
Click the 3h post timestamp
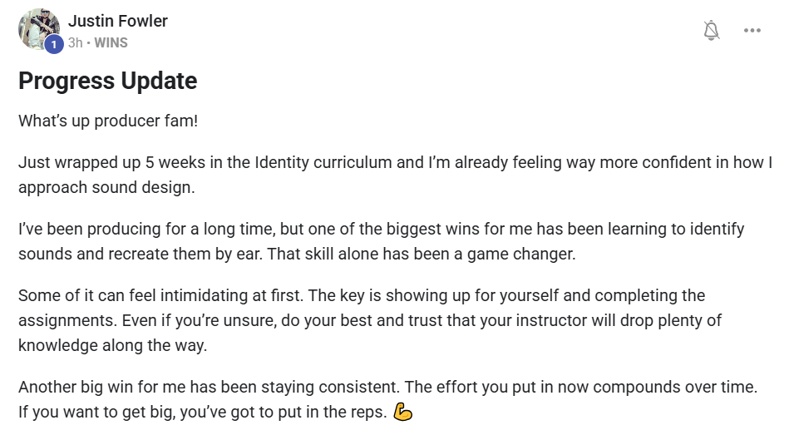coord(75,42)
